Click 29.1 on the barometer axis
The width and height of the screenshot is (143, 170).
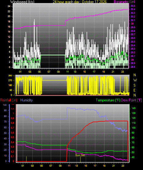click(x=133, y=56)
